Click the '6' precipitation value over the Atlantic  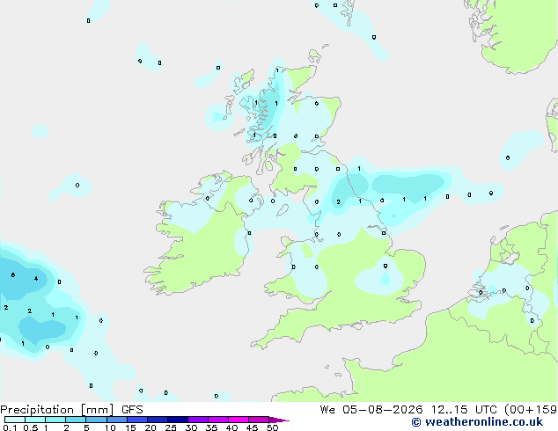(13, 275)
